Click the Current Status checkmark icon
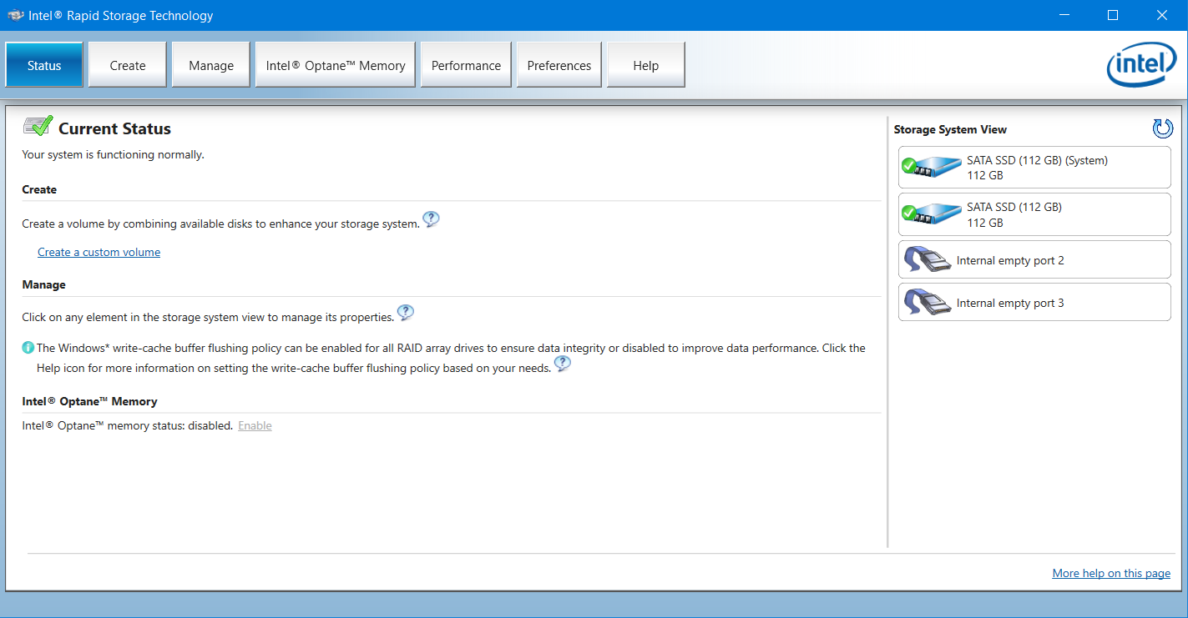This screenshot has height=618, width=1188. click(x=38, y=127)
